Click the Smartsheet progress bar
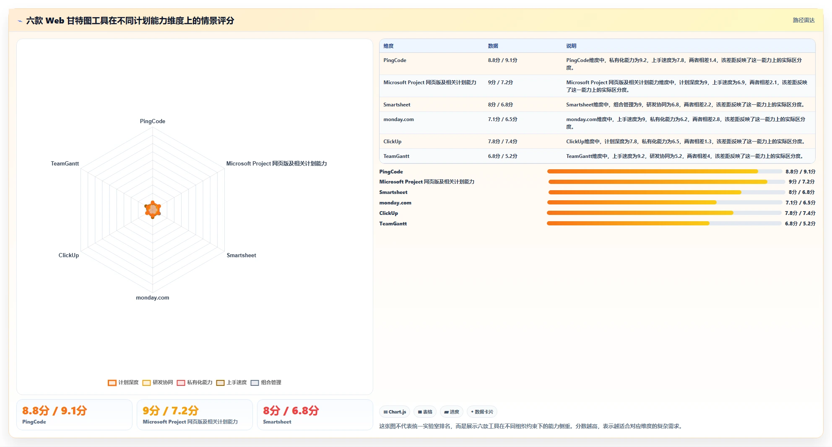Image resolution: width=832 pixels, height=447 pixels. [x=666, y=192]
